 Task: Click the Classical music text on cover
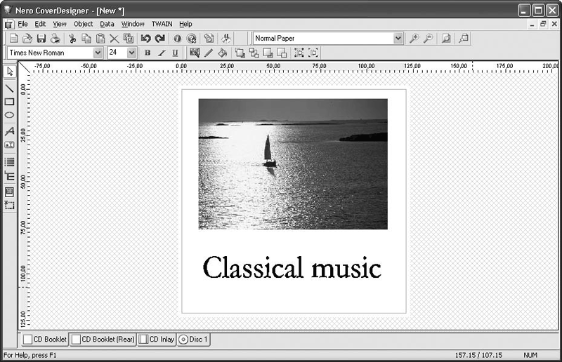point(292,268)
